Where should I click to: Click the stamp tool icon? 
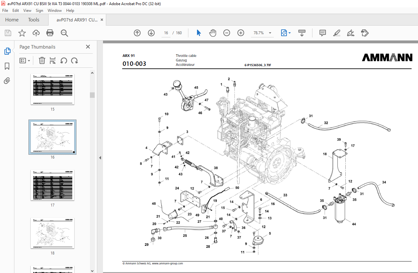365,33
